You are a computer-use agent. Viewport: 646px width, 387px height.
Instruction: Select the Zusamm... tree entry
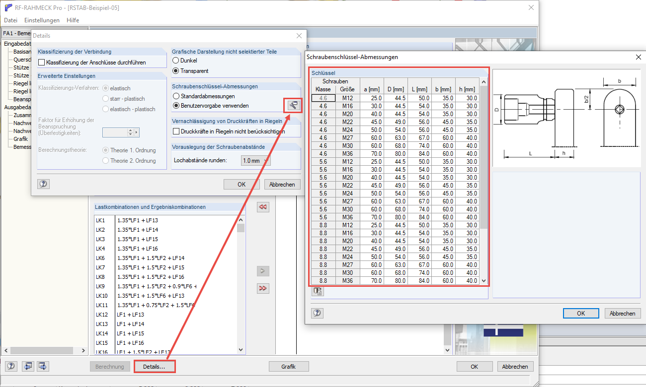pos(22,115)
